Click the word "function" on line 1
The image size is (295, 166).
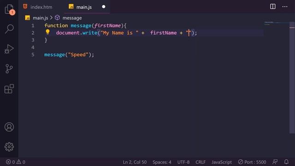[56, 26]
